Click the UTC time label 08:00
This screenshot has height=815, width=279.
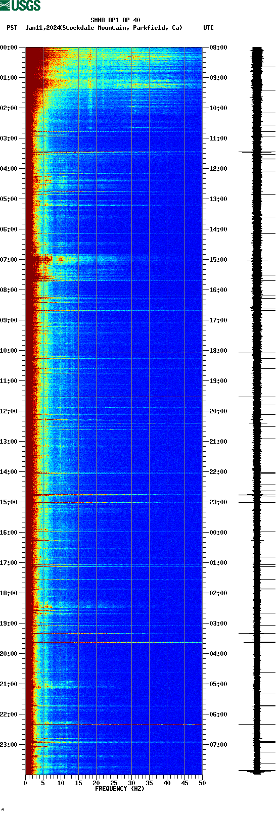218,47
